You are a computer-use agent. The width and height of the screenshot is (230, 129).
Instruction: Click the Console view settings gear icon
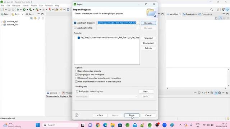[220, 93]
